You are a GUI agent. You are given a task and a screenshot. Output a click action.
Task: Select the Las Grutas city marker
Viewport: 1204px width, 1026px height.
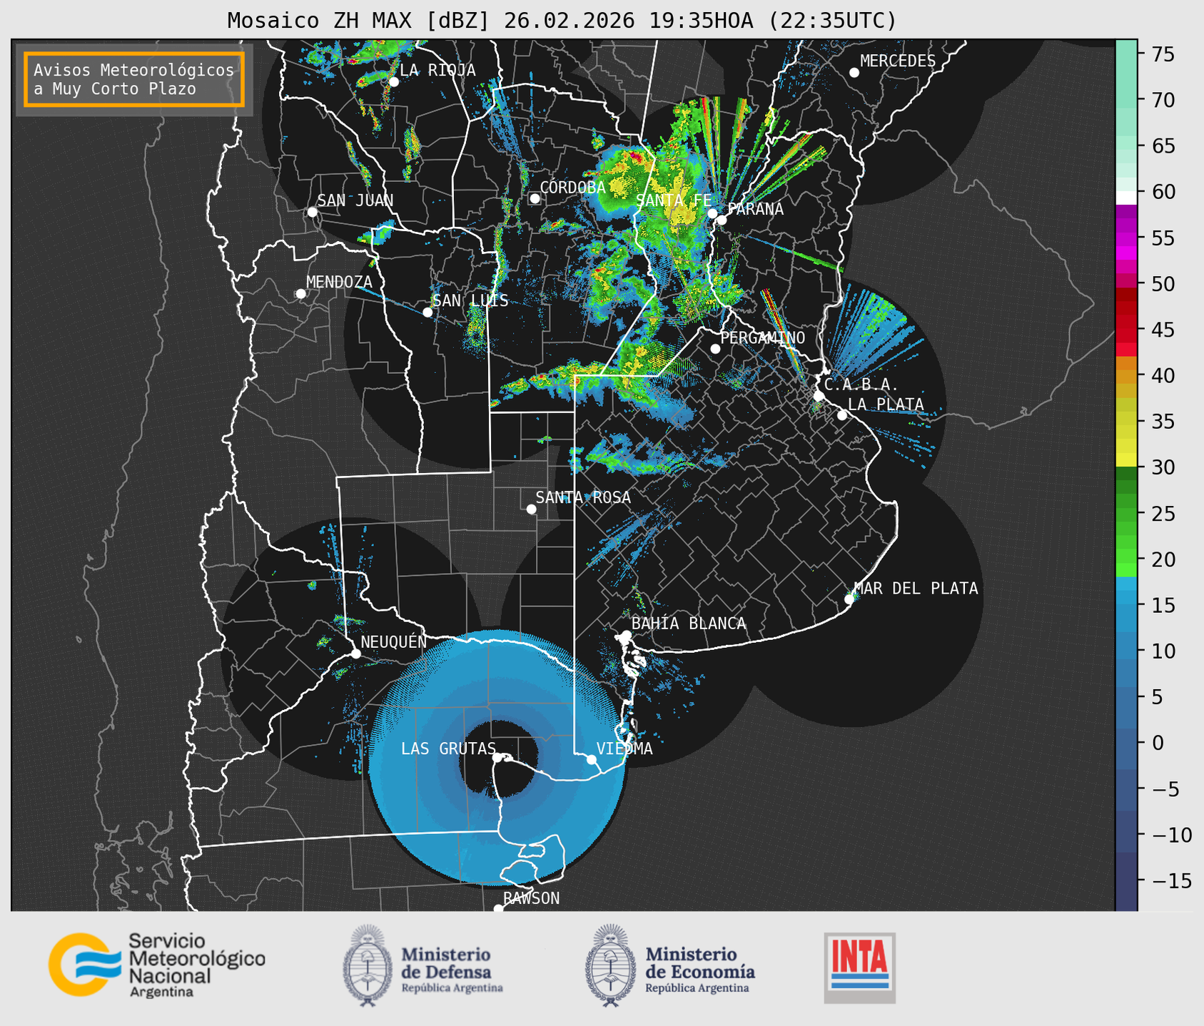(497, 758)
